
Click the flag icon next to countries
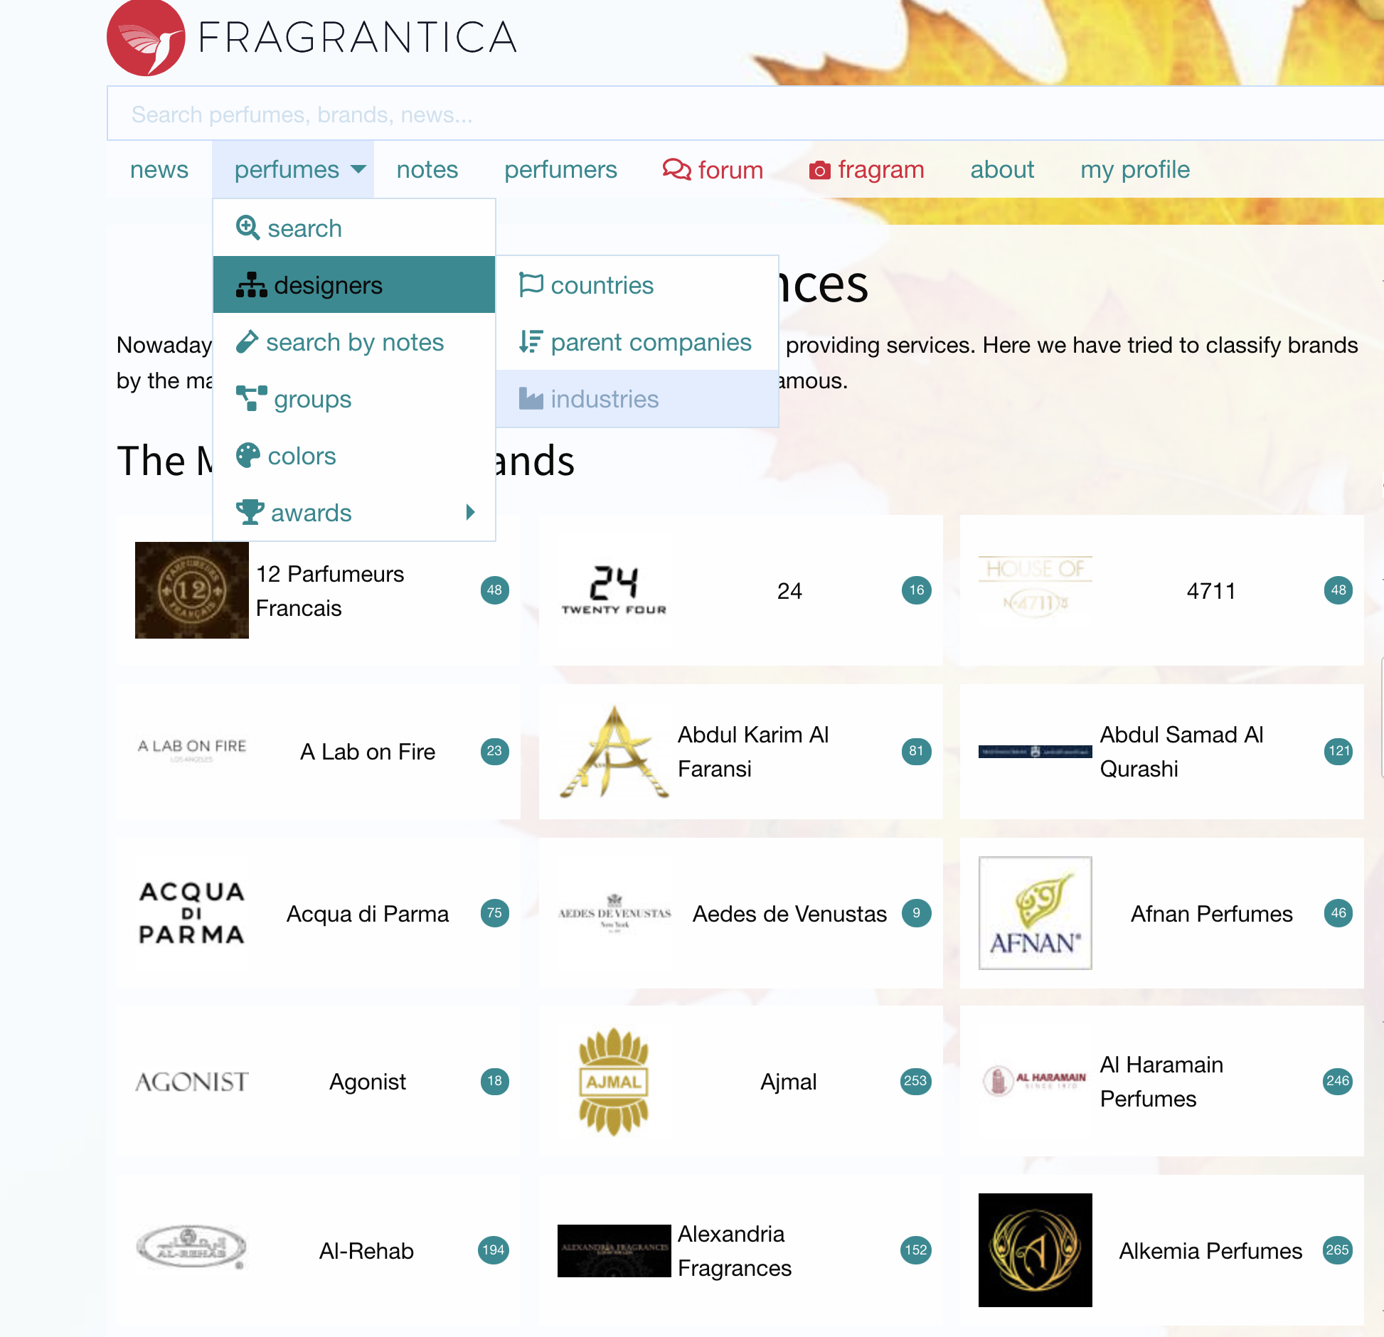tap(531, 284)
